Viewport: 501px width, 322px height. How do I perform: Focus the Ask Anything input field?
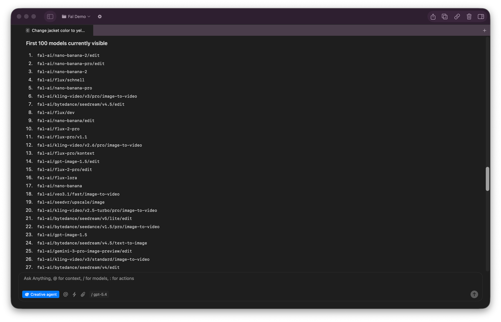point(250,278)
